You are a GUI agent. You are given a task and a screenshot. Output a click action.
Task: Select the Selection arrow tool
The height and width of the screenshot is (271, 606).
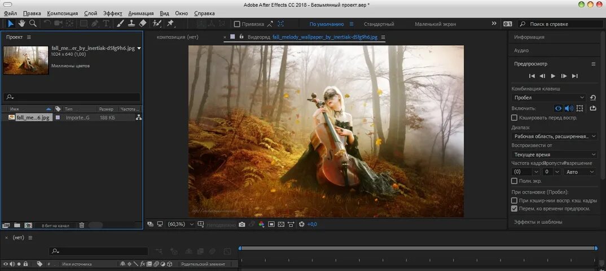point(10,24)
